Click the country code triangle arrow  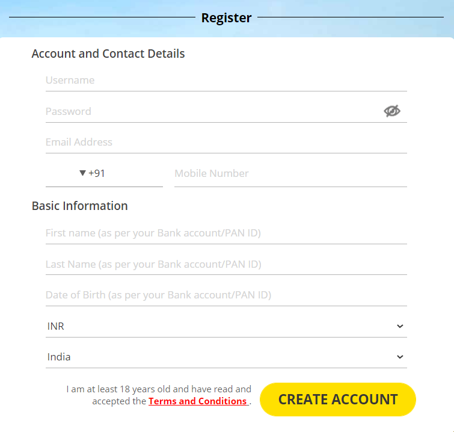[83, 173]
